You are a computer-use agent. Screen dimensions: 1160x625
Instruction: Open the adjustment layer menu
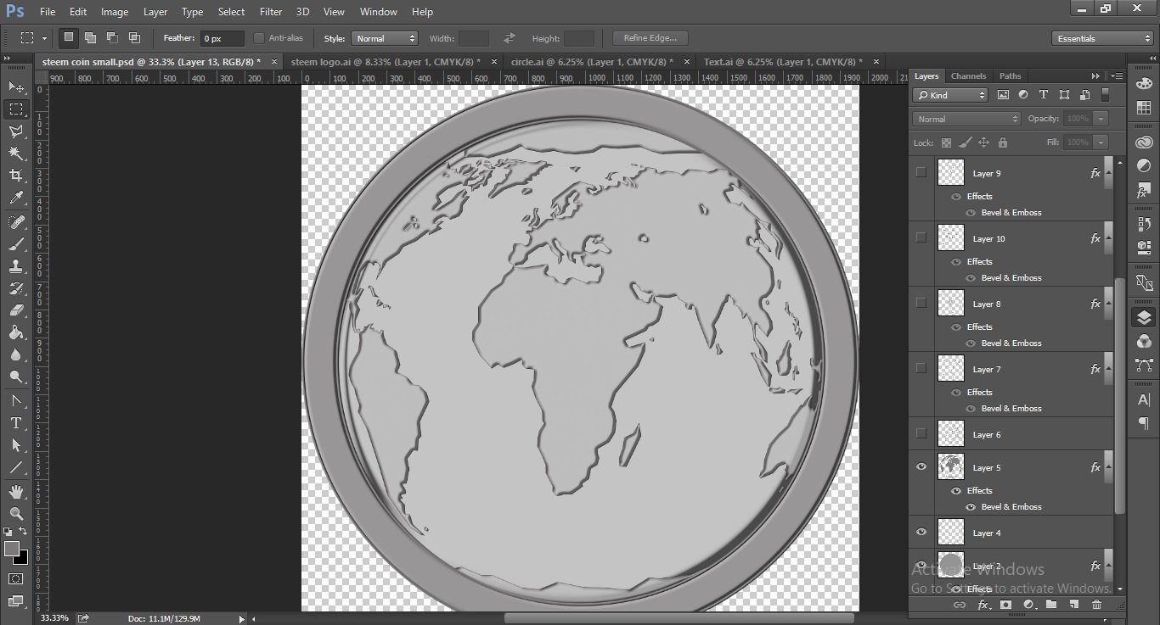click(1028, 605)
